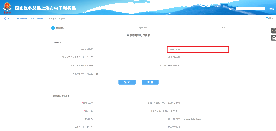Click the 法定代表人身份证件种类 label
This screenshot has width=276, height=131.
coord(82,66)
